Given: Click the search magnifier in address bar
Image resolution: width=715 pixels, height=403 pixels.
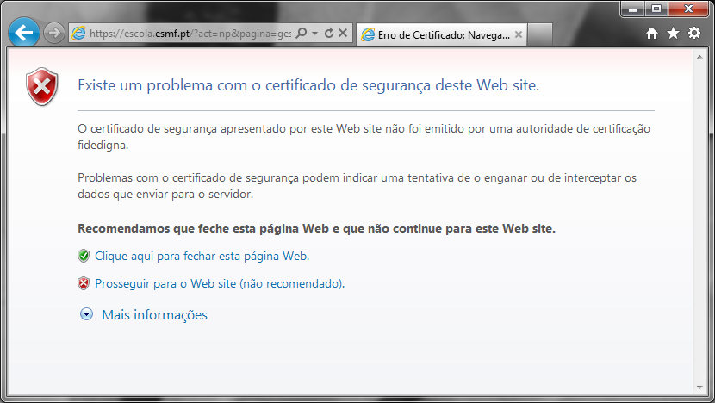Looking at the screenshot, I should point(302,34).
